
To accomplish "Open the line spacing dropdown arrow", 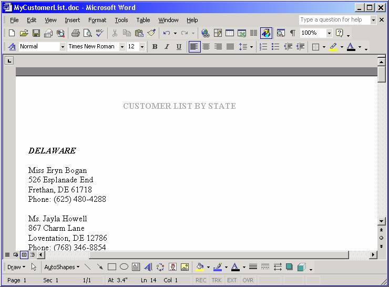I will coord(251,47).
